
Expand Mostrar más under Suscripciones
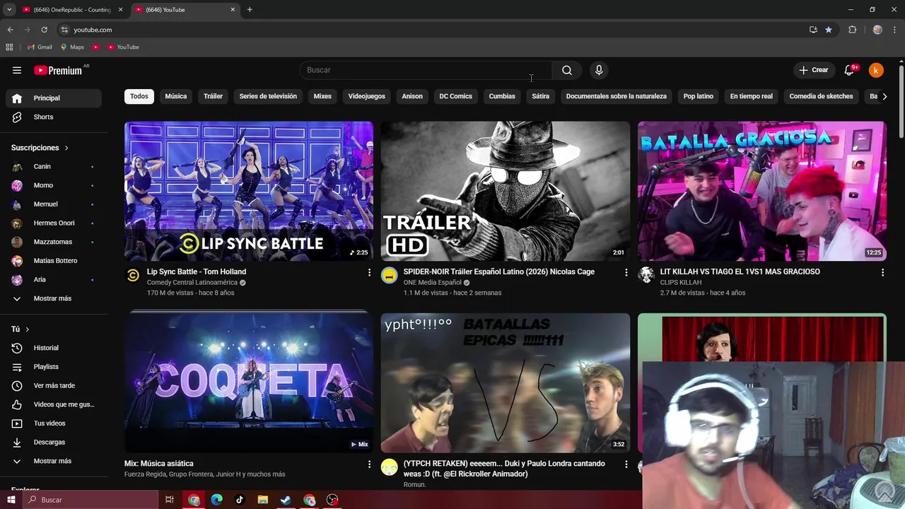click(x=54, y=298)
